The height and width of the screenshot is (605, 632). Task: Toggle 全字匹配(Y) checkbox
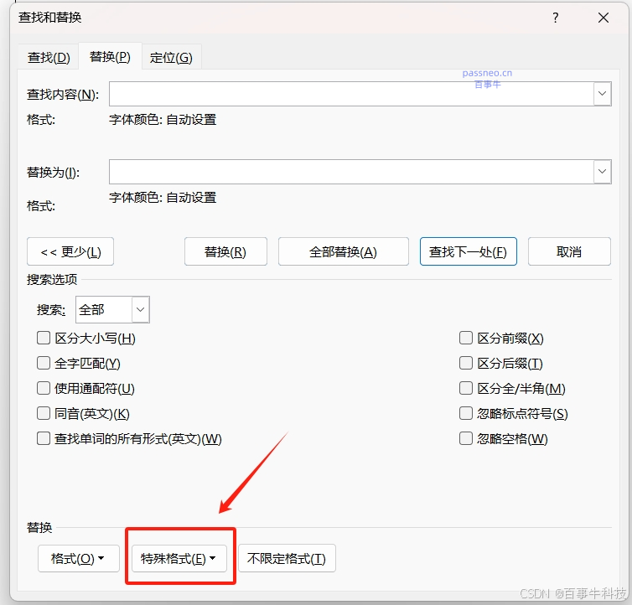coord(43,363)
